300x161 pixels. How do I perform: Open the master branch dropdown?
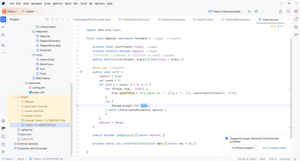29,11
